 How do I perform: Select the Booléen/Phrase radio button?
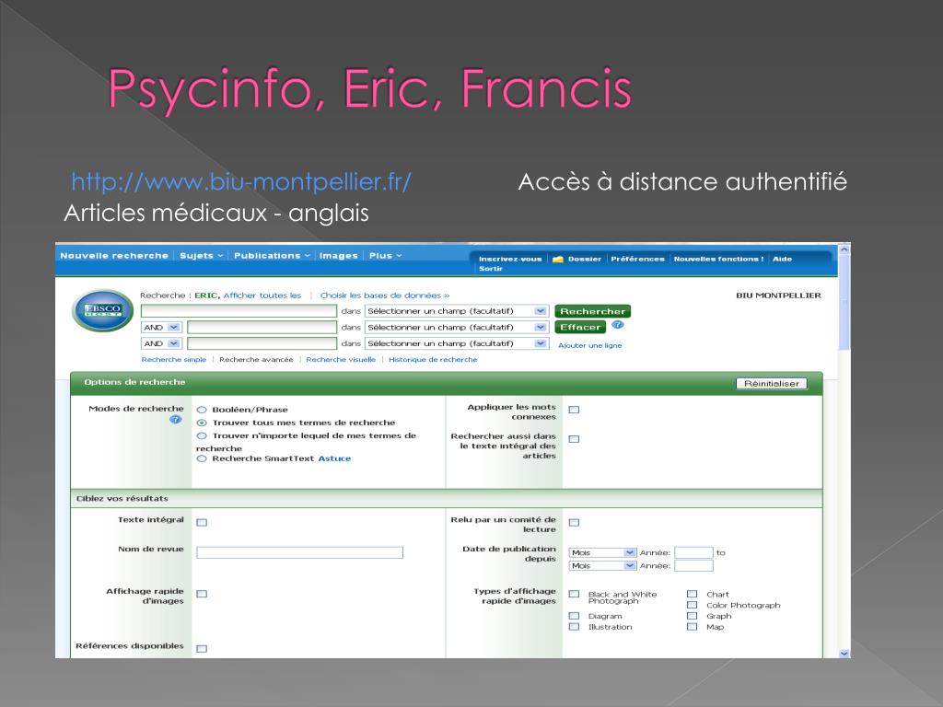(x=202, y=410)
